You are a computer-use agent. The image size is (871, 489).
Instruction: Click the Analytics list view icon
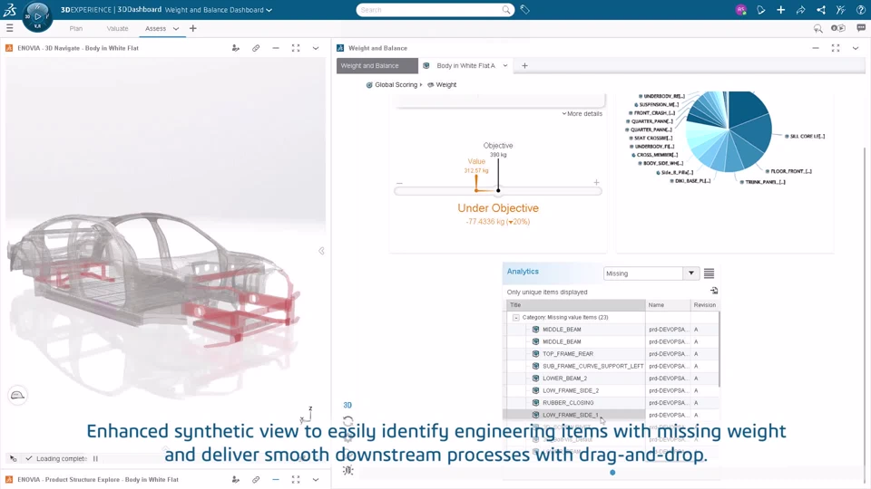point(709,273)
